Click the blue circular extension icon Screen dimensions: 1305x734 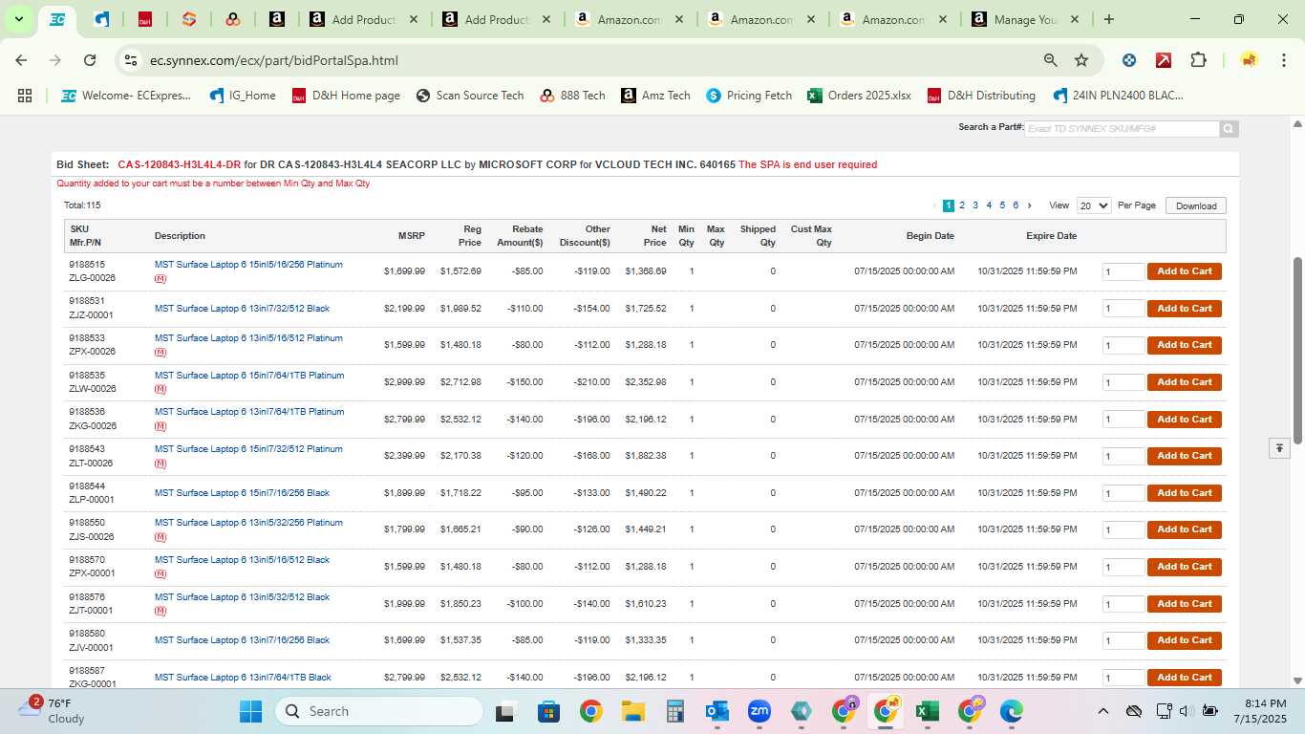click(x=1129, y=60)
